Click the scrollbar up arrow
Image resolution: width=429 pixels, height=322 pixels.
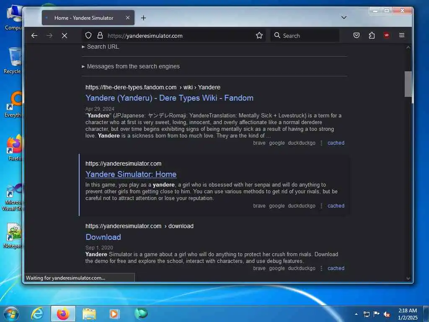coord(408,47)
